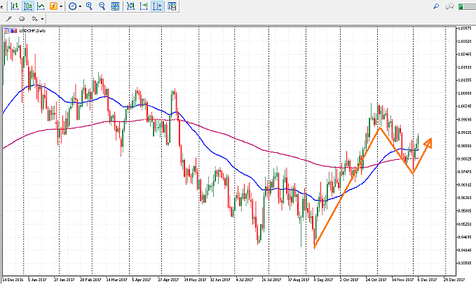Viewport: 476px width, 284px height.
Task: Click the last toolbar icon after chart shift
Action: [173, 6]
